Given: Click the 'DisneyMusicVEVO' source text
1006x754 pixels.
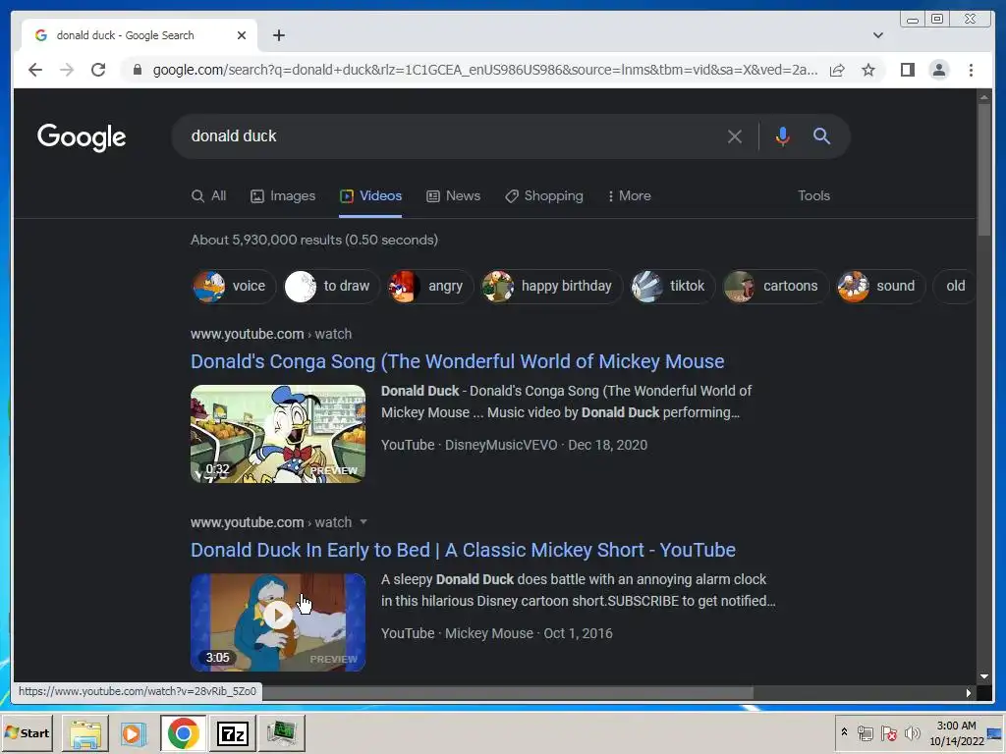Looking at the screenshot, I should [x=501, y=445].
